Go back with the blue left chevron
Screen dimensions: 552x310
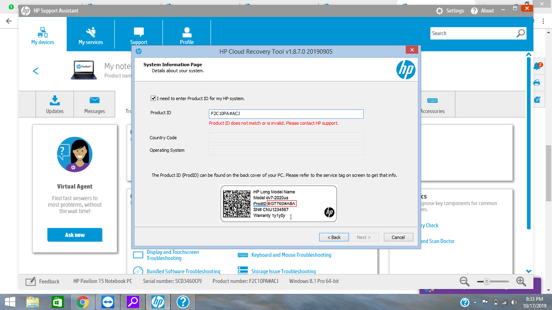point(36,71)
